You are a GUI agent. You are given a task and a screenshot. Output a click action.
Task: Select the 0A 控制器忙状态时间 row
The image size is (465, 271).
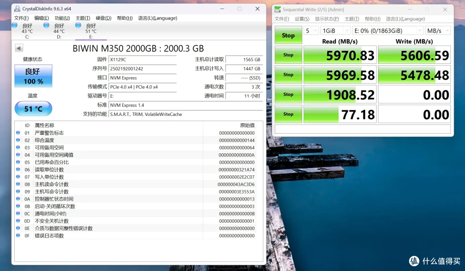click(135, 199)
